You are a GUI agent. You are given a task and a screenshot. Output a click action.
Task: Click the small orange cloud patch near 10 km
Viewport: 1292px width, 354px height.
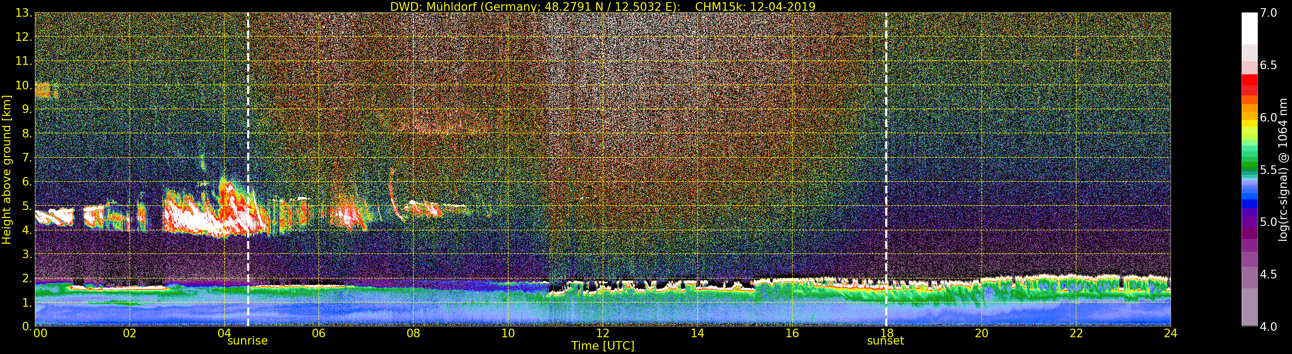[x=46, y=90]
